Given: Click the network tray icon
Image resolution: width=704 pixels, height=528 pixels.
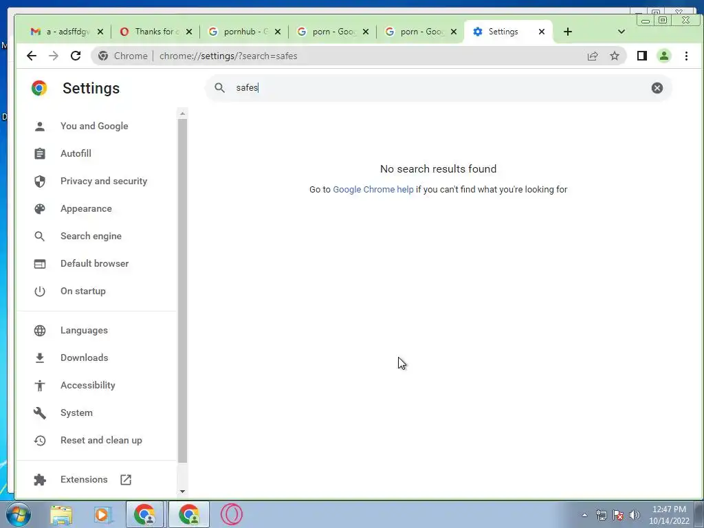Looking at the screenshot, I should click(x=601, y=515).
